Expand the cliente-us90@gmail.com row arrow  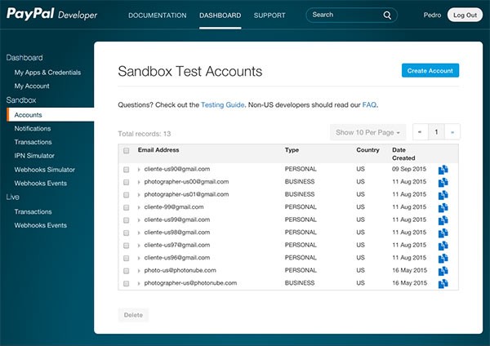pyautogui.click(x=139, y=170)
